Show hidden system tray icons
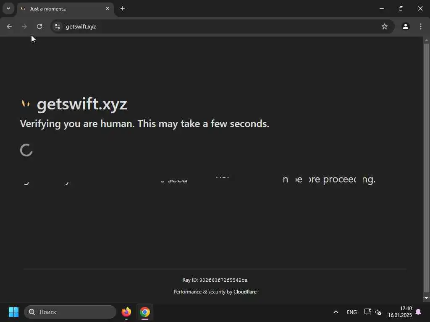430x322 pixels. 336,312
